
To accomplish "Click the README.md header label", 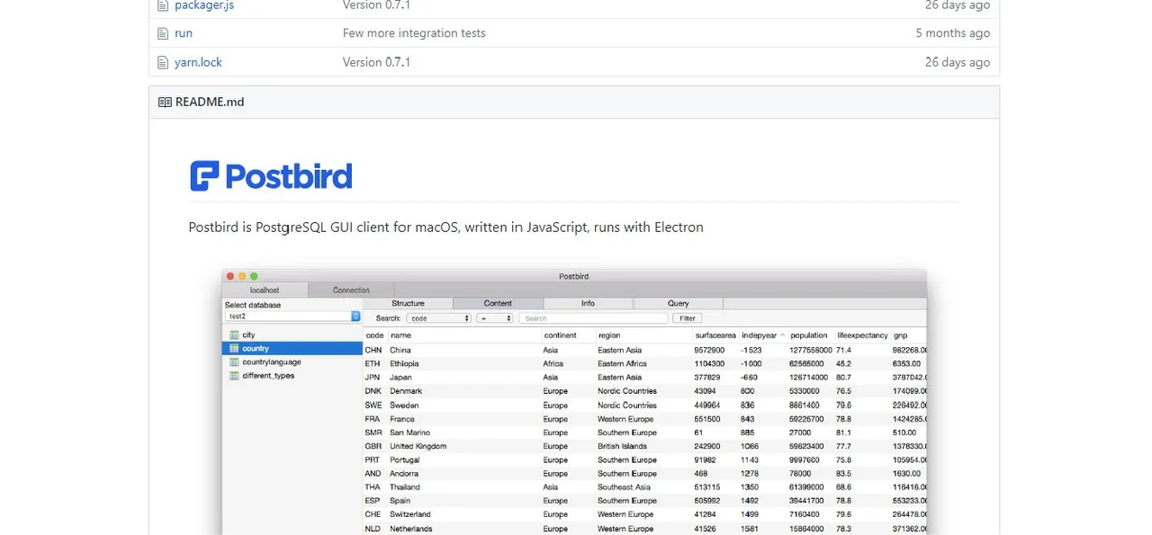I will coord(210,102).
